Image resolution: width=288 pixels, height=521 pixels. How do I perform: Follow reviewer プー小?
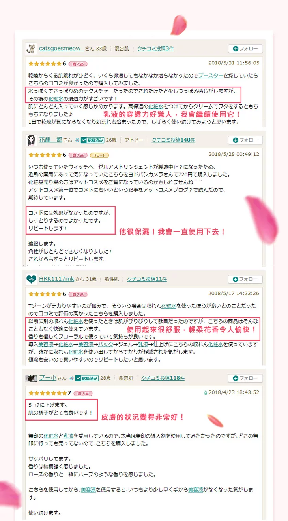click(245, 378)
